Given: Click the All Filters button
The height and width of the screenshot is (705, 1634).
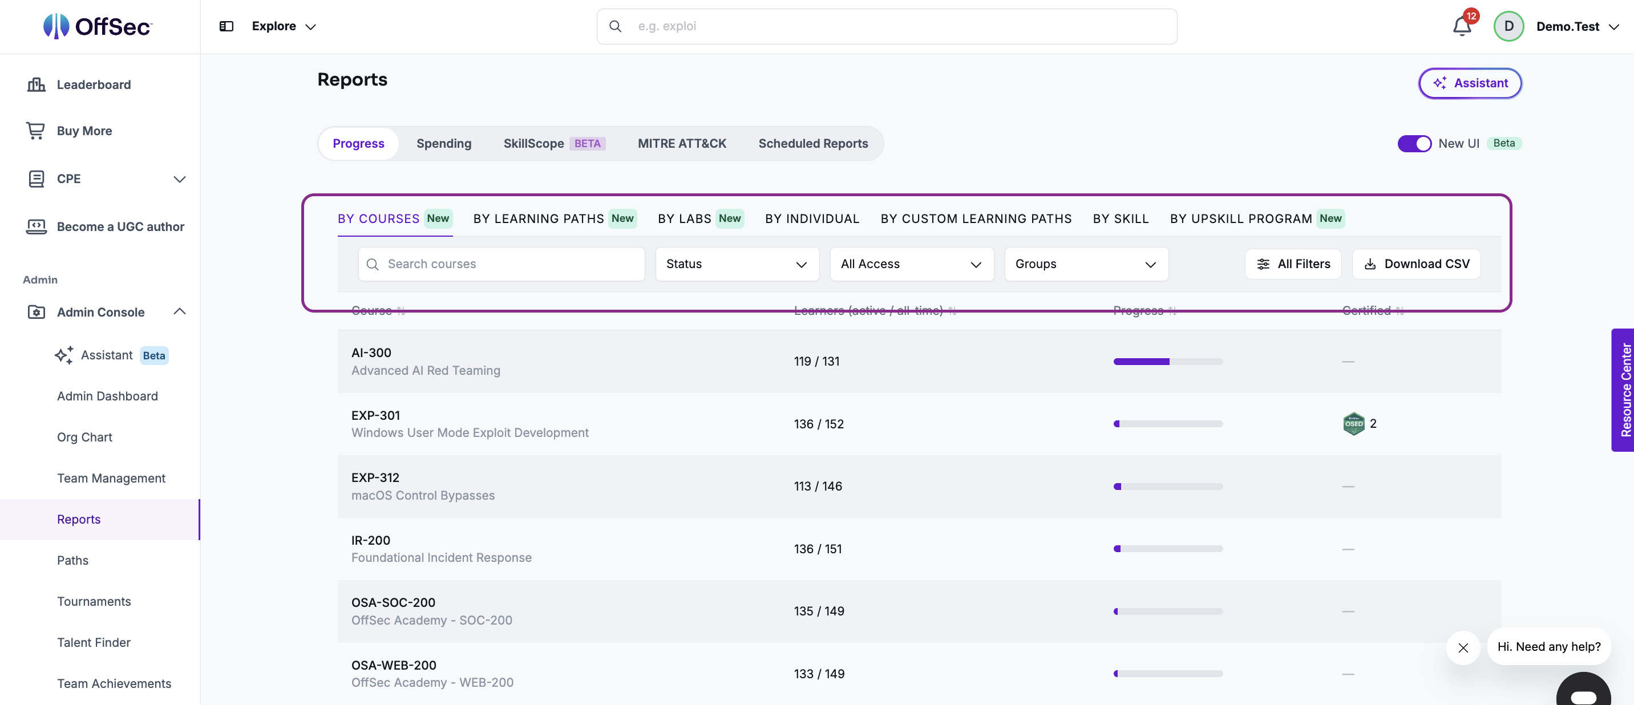Looking at the screenshot, I should click(1292, 264).
